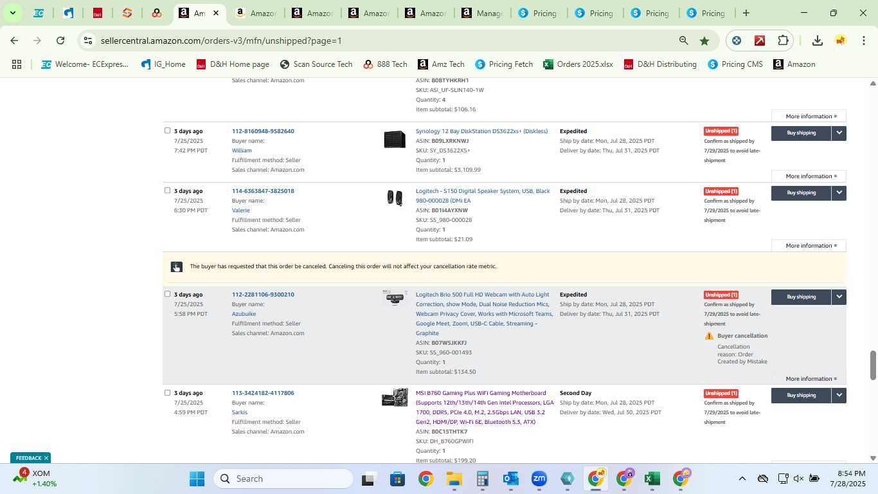
Task: Click the Logitech speaker product thumbnail
Action: (x=395, y=198)
